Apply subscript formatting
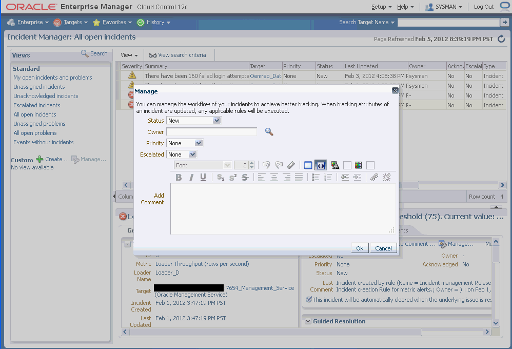The width and height of the screenshot is (512, 349). [221, 178]
